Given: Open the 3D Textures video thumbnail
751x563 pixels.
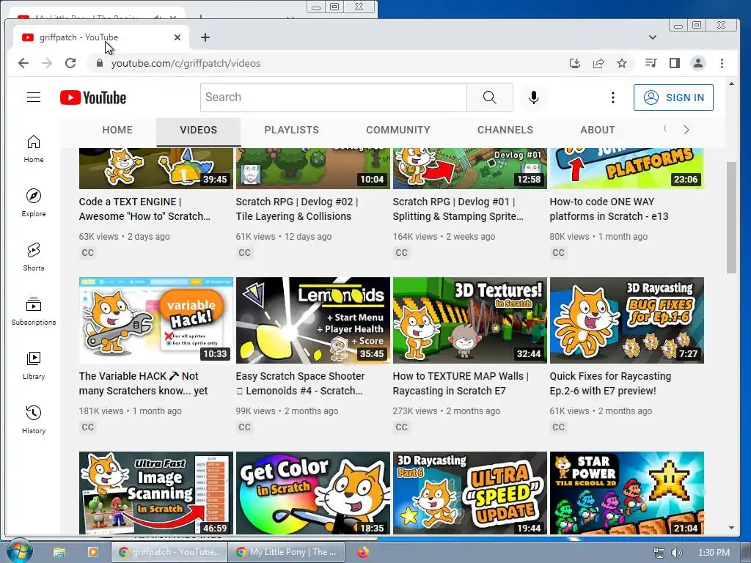Looking at the screenshot, I should click(470, 320).
